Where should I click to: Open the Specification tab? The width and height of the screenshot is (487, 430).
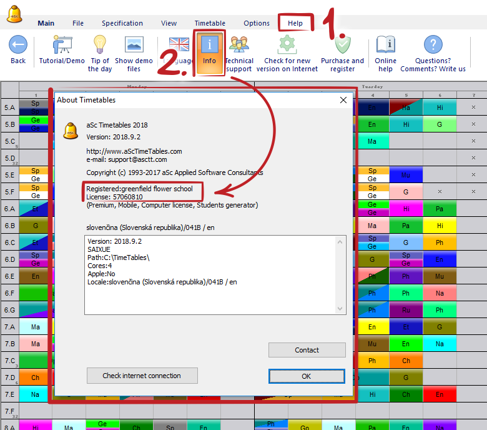pyautogui.click(x=122, y=23)
